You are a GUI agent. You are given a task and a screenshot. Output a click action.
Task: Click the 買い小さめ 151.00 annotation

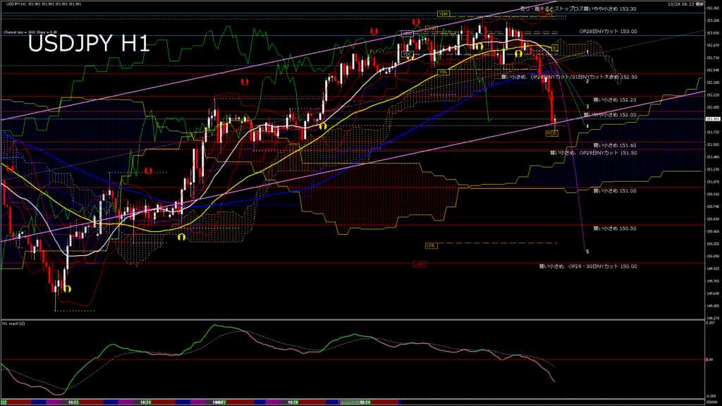pyautogui.click(x=615, y=190)
